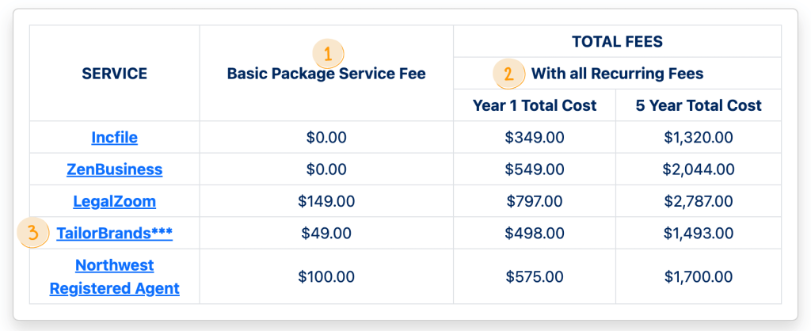Click LegalZoom's $149.00 basic package fee
811x331 pixels.
tap(326, 201)
